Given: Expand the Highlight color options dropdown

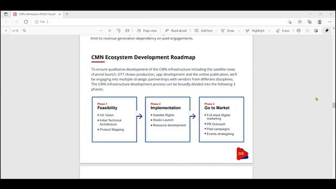Looking at the screenshot, I should (269, 31).
